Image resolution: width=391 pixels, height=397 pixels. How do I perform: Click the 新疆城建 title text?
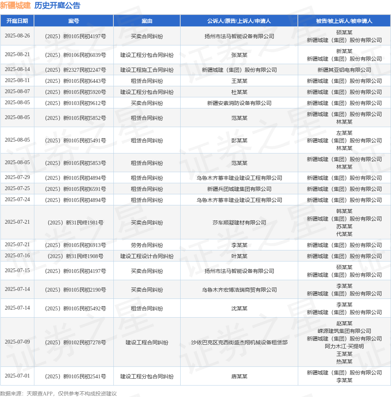click(x=15, y=5)
